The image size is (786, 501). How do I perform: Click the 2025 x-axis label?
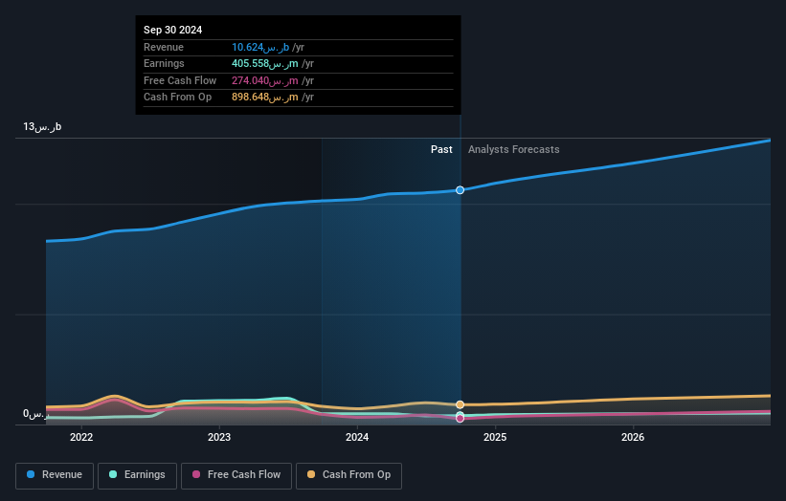click(495, 438)
